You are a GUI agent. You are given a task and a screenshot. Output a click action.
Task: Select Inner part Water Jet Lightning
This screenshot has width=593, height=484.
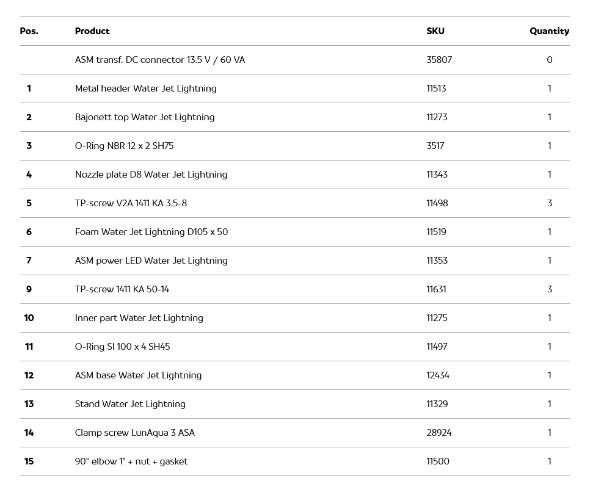139,318
